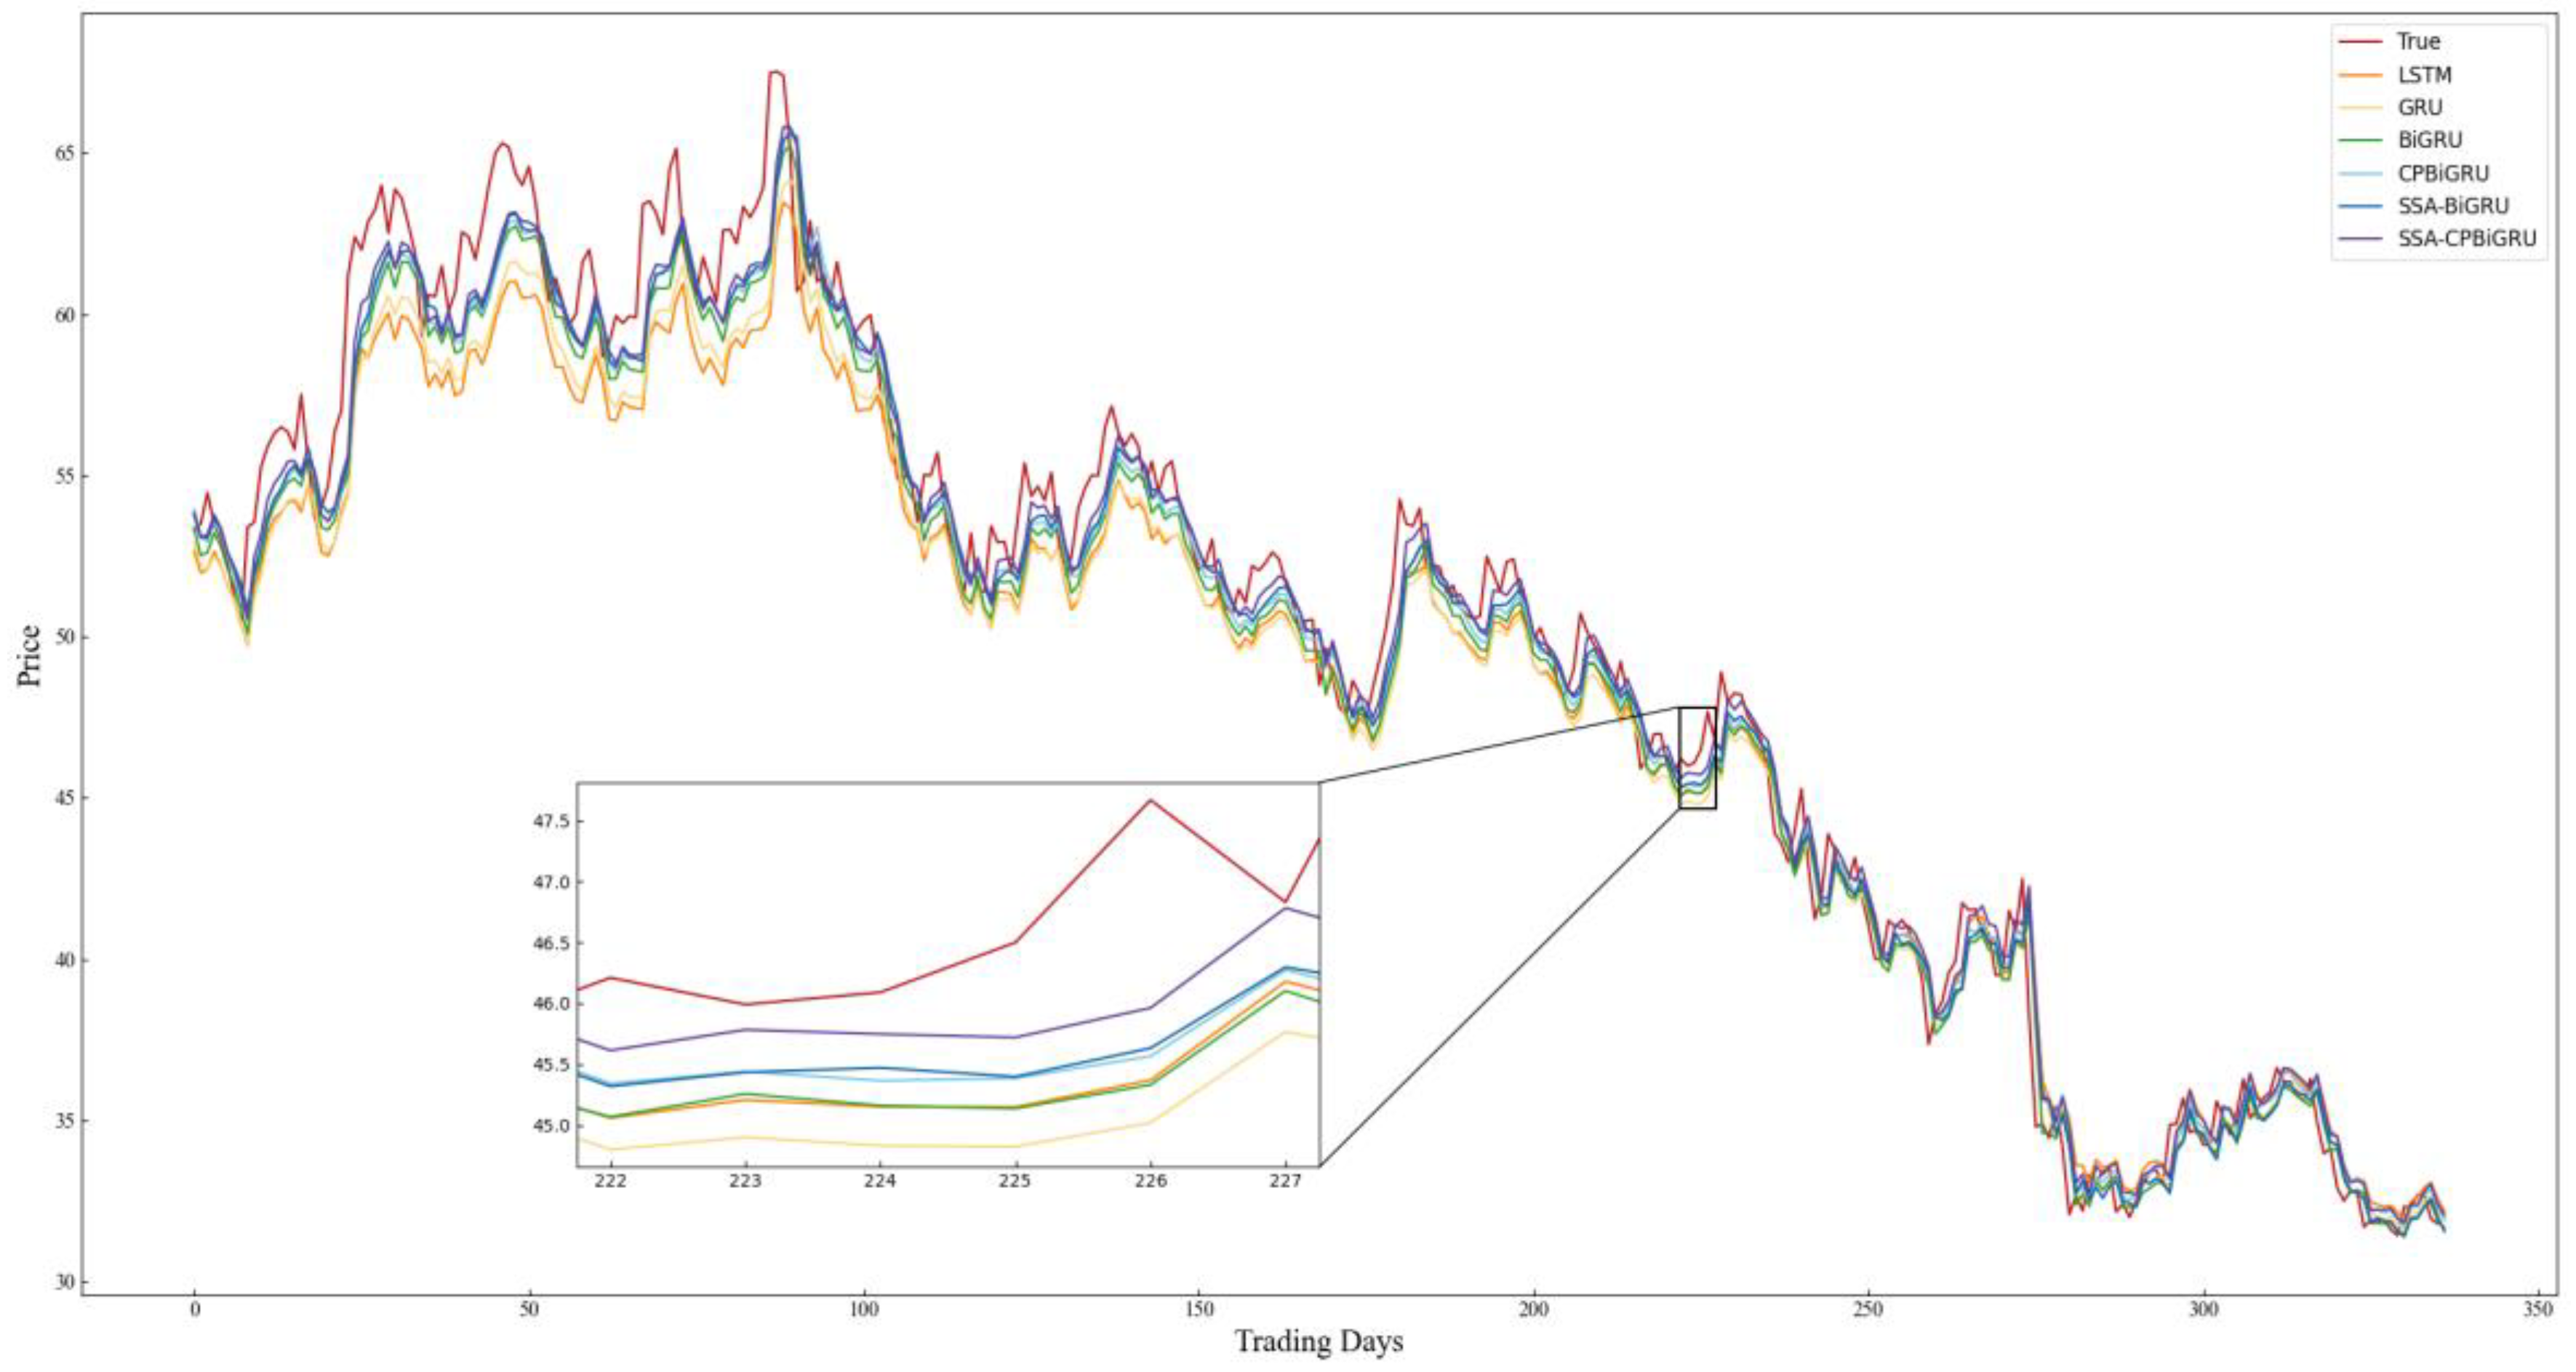Image resolution: width=2576 pixels, height=1372 pixels.
Task: Click the True legend entry
Action: [2418, 41]
